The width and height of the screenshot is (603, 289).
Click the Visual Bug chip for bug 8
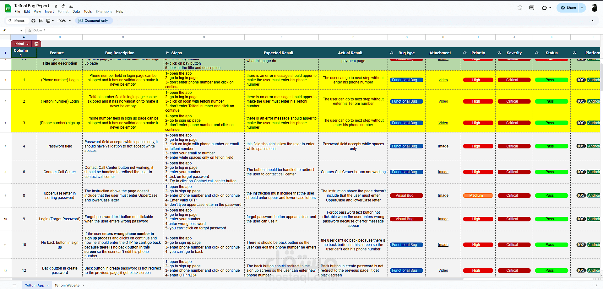[x=406, y=195]
